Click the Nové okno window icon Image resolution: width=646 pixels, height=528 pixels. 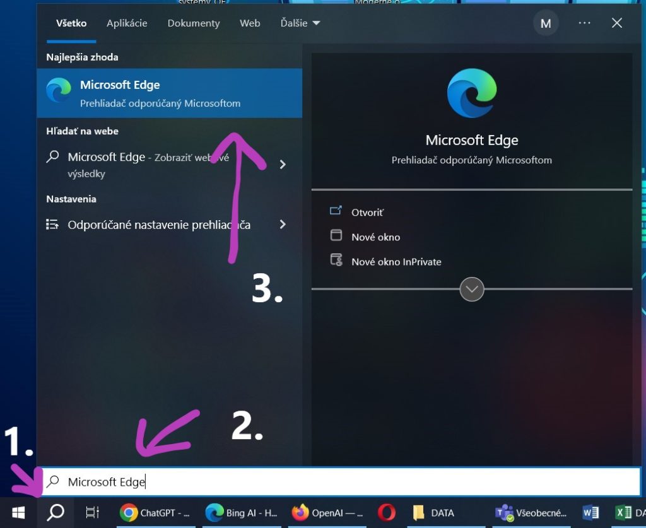coord(336,235)
